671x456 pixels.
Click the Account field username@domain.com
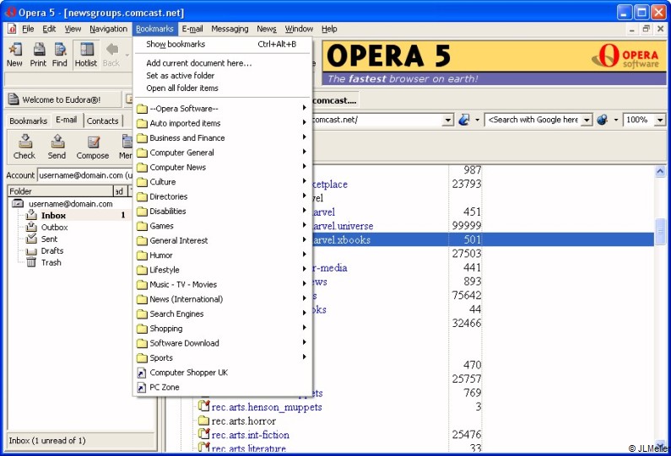pos(84,175)
